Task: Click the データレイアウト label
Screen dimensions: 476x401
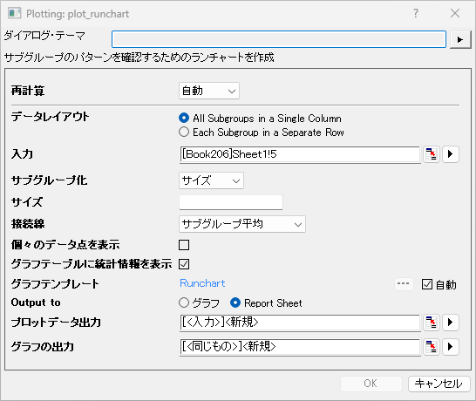Action: click(50, 117)
